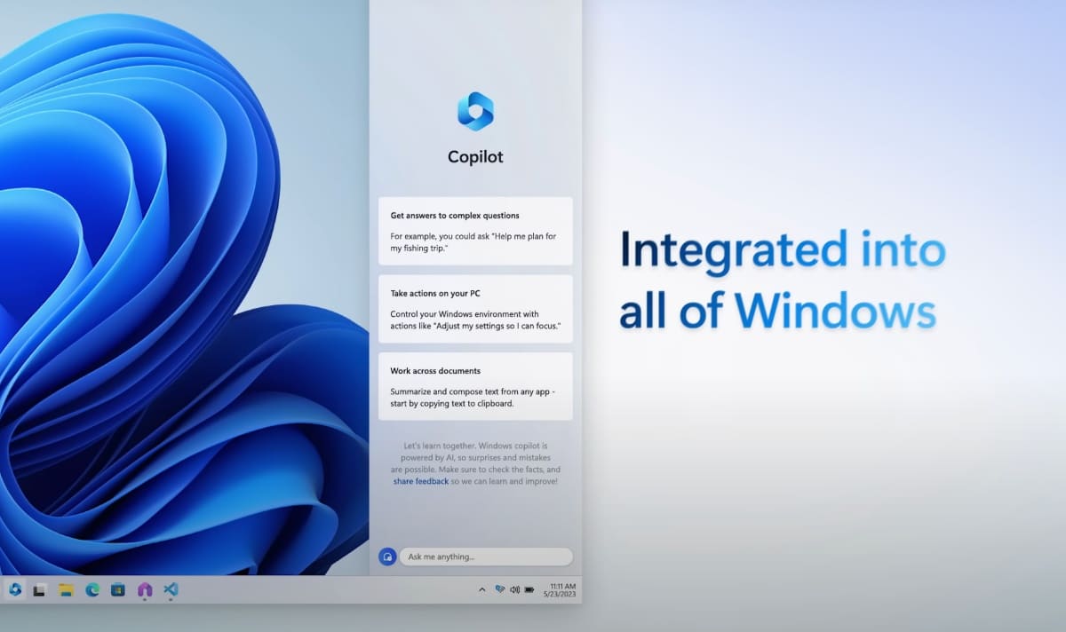Select "Work across documents" card

[475, 386]
